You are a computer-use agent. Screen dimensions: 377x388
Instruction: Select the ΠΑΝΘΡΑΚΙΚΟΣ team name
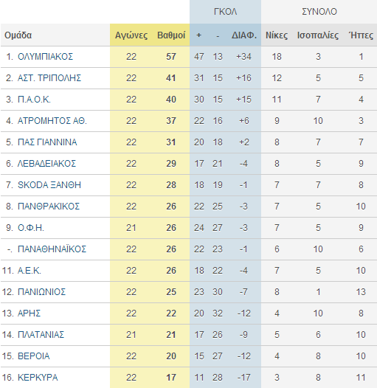(x=49, y=207)
